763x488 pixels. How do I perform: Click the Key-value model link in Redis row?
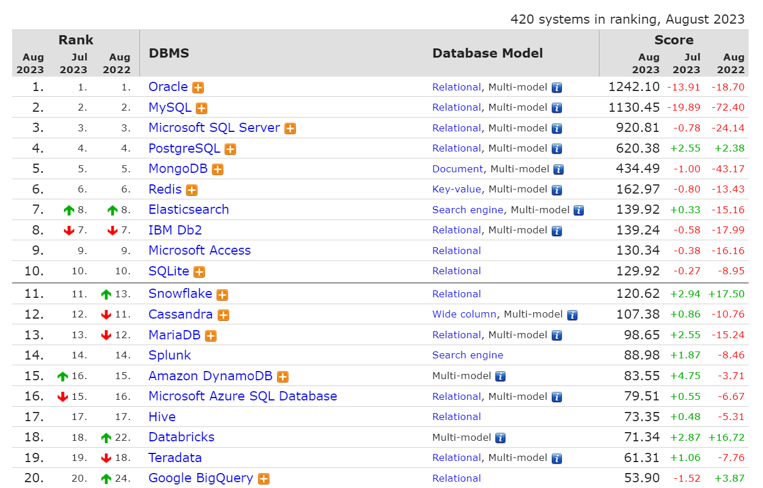pyautogui.click(x=457, y=189)
